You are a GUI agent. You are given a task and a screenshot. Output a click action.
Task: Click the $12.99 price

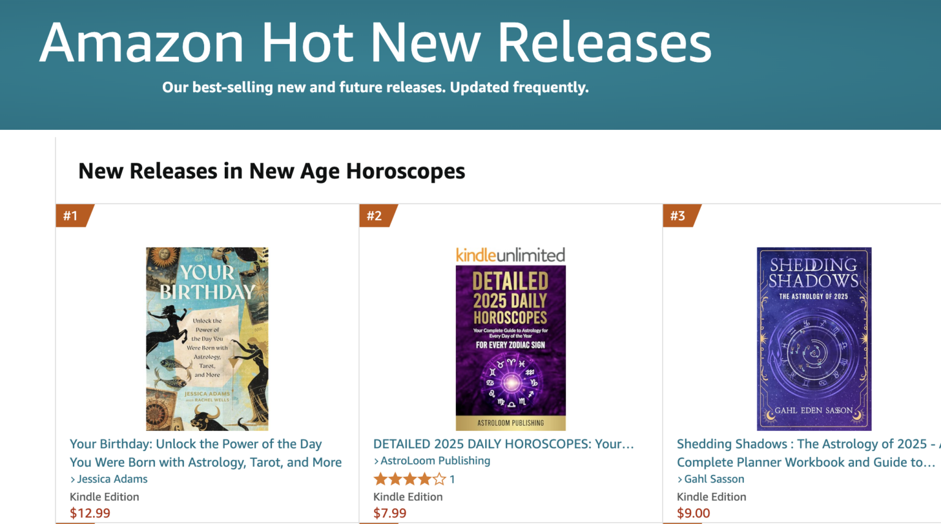90,513
